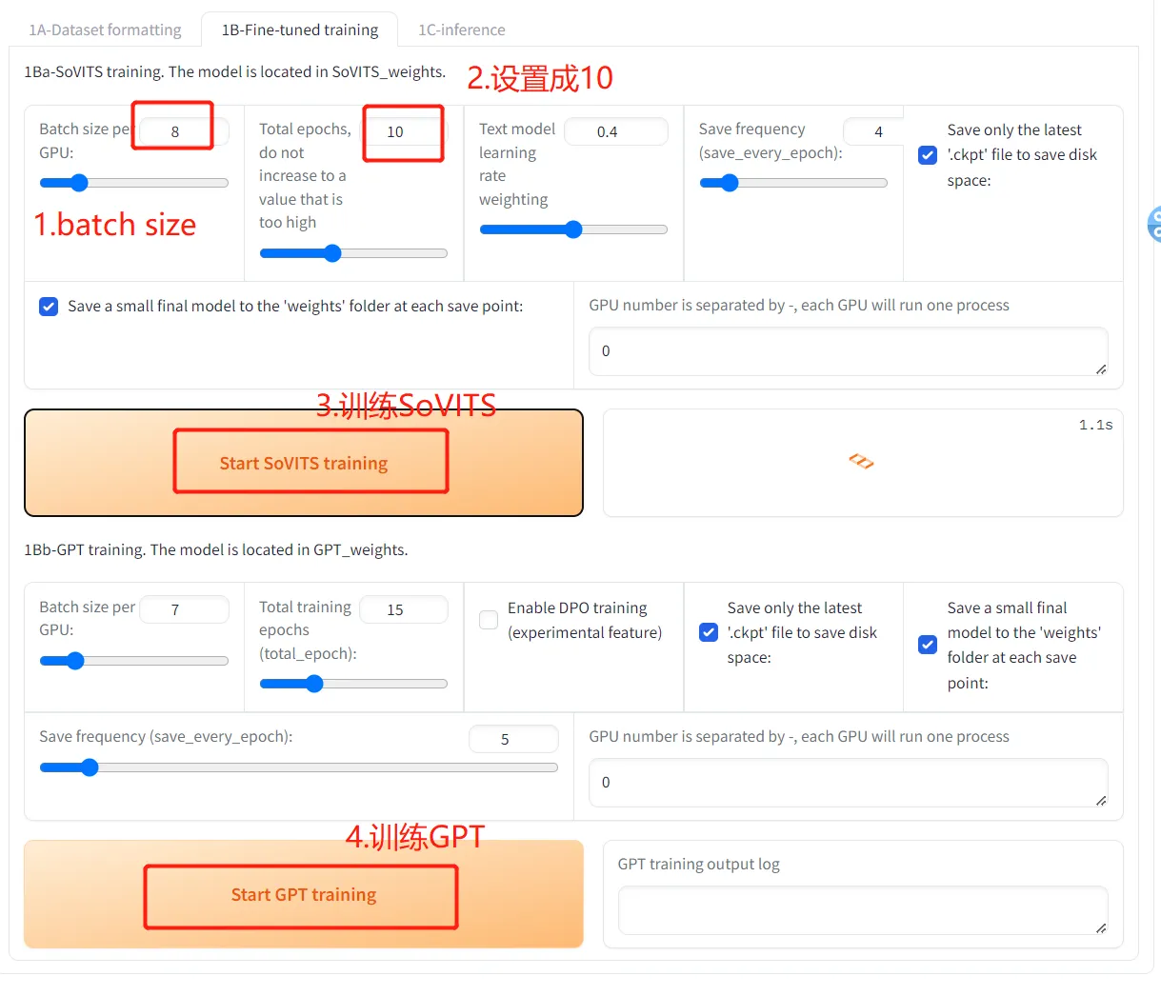
Task: Click the blue floating icon at right edge
Action: point(1153,224)
